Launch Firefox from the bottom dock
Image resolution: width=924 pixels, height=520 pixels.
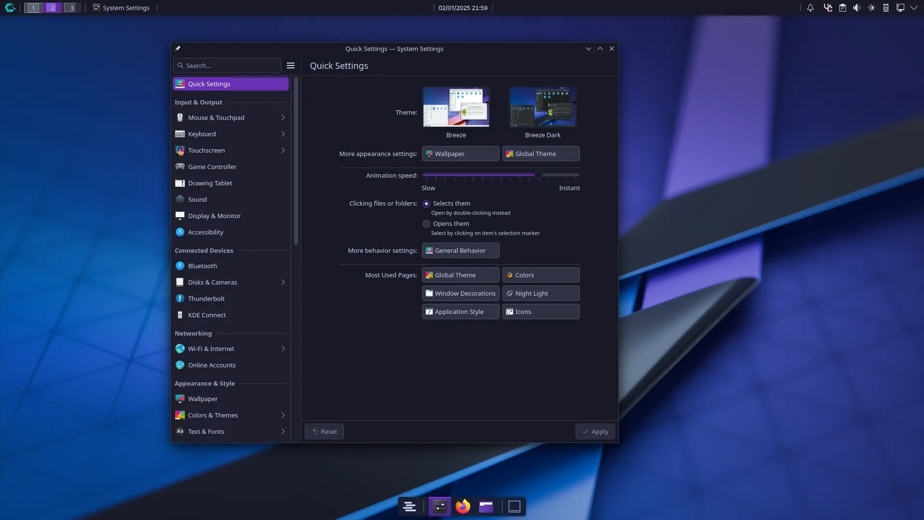(x=463, y=507)
